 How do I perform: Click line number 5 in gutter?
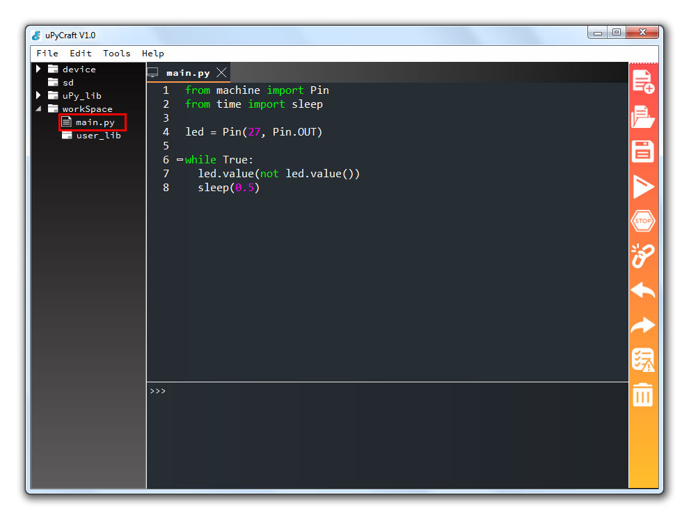pyautogui.click(x=166, y=146)
